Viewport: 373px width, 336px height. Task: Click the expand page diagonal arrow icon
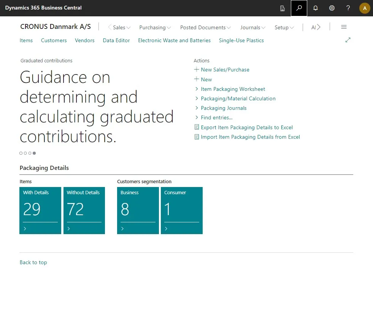[x=348, y=40]
